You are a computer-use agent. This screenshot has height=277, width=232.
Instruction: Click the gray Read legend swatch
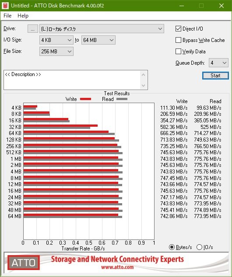122,99
